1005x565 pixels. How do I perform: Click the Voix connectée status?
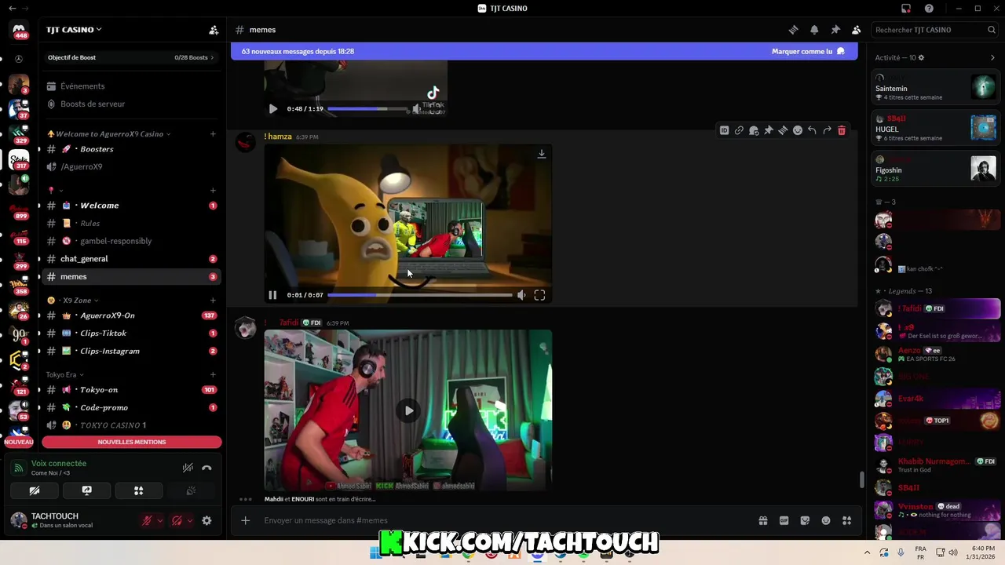point(59,464)
